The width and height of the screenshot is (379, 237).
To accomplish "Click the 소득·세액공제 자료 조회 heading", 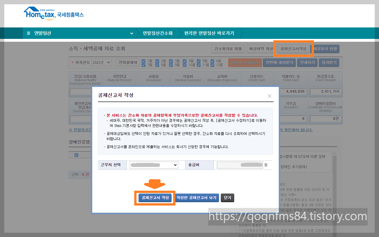I will click(97, 49).
